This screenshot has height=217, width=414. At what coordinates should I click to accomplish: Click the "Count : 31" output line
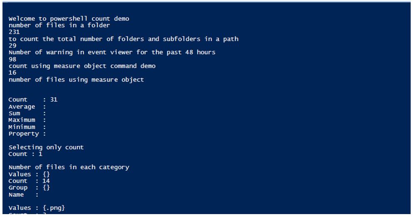tap(33, 100)
